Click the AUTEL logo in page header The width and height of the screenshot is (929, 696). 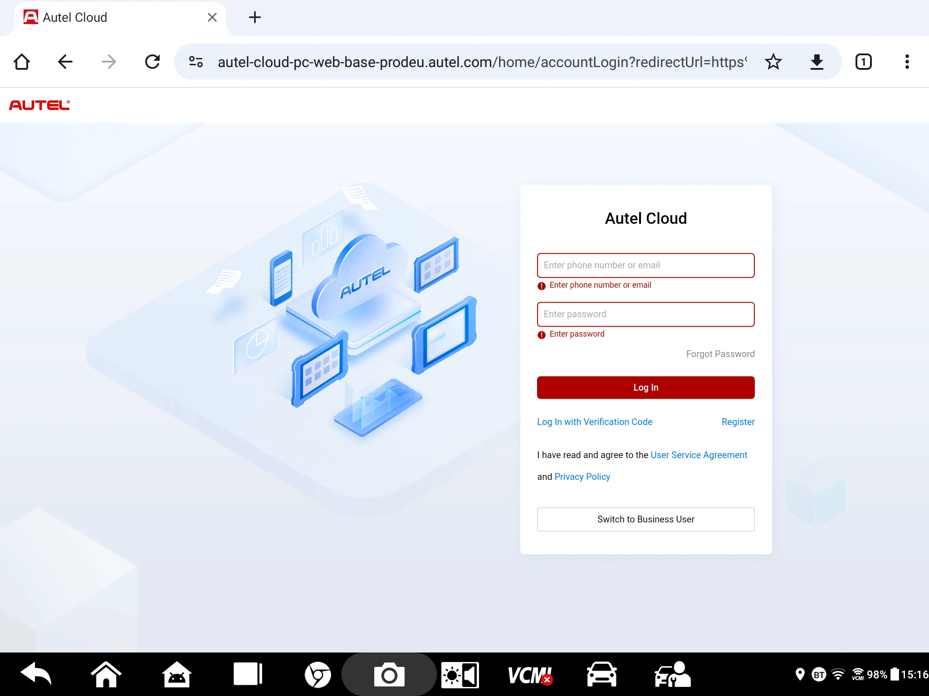[x=39, y=105]
